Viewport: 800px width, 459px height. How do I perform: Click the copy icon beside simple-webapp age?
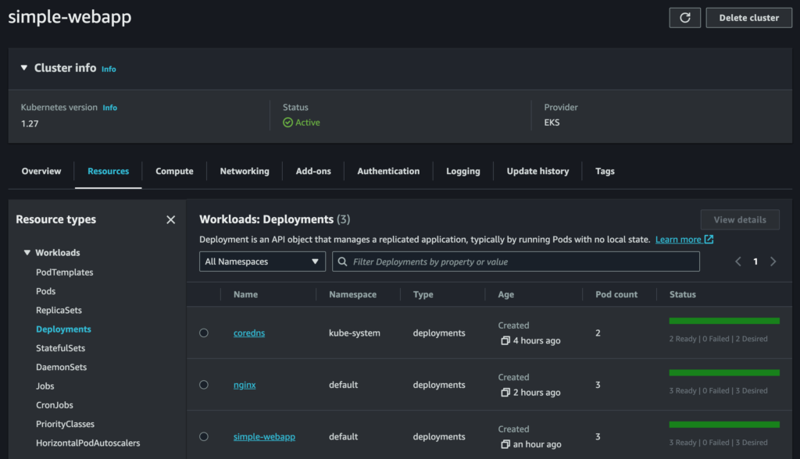pos(505,444)
